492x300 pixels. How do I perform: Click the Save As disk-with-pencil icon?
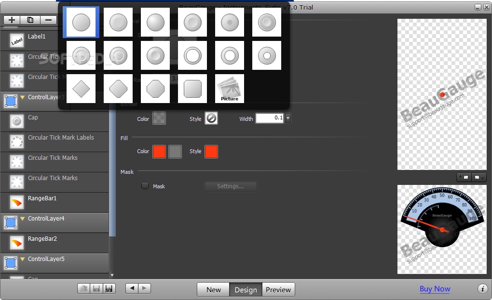(x=109, y=288)
